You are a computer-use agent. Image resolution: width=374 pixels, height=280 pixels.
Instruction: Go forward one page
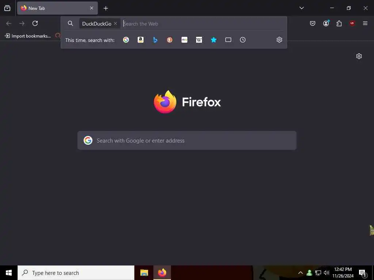pos(22,23)
